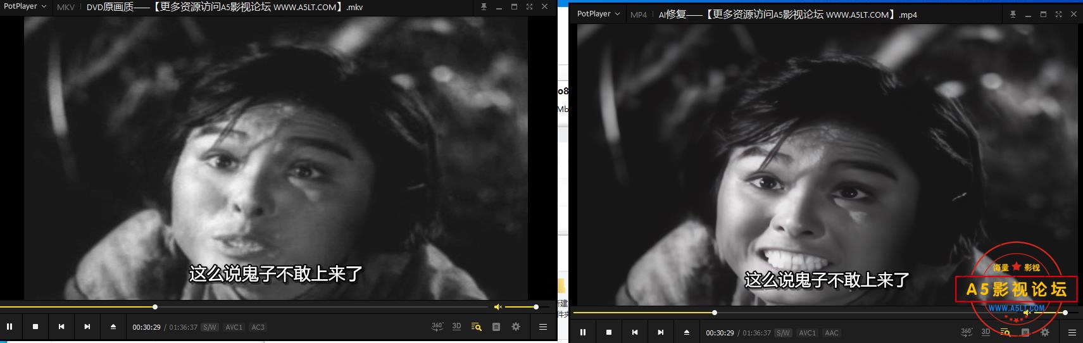
Task: Click AC3 audio codec label in MKV player
Action: (x=258, y=327)
